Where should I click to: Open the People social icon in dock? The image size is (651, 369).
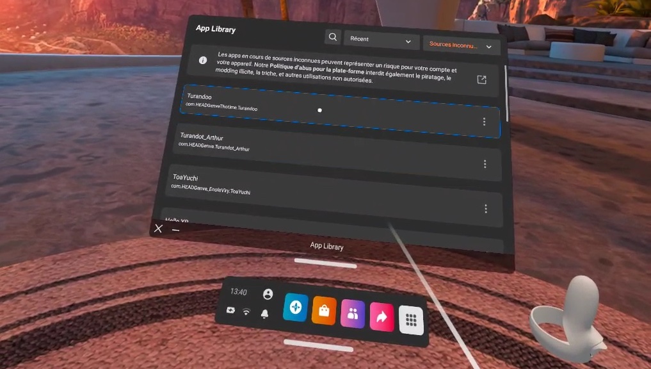pos(353,314)
